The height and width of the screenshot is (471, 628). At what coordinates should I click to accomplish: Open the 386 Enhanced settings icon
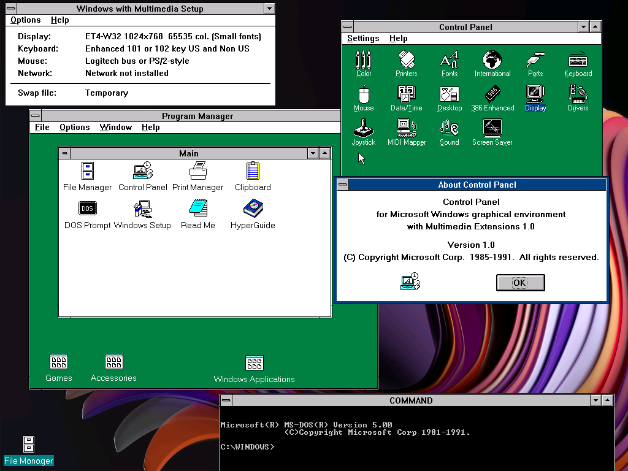pyautogui.click(x=492, y=95)
